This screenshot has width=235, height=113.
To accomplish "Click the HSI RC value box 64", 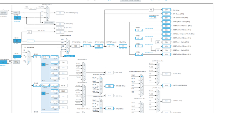I will point(17,41).
